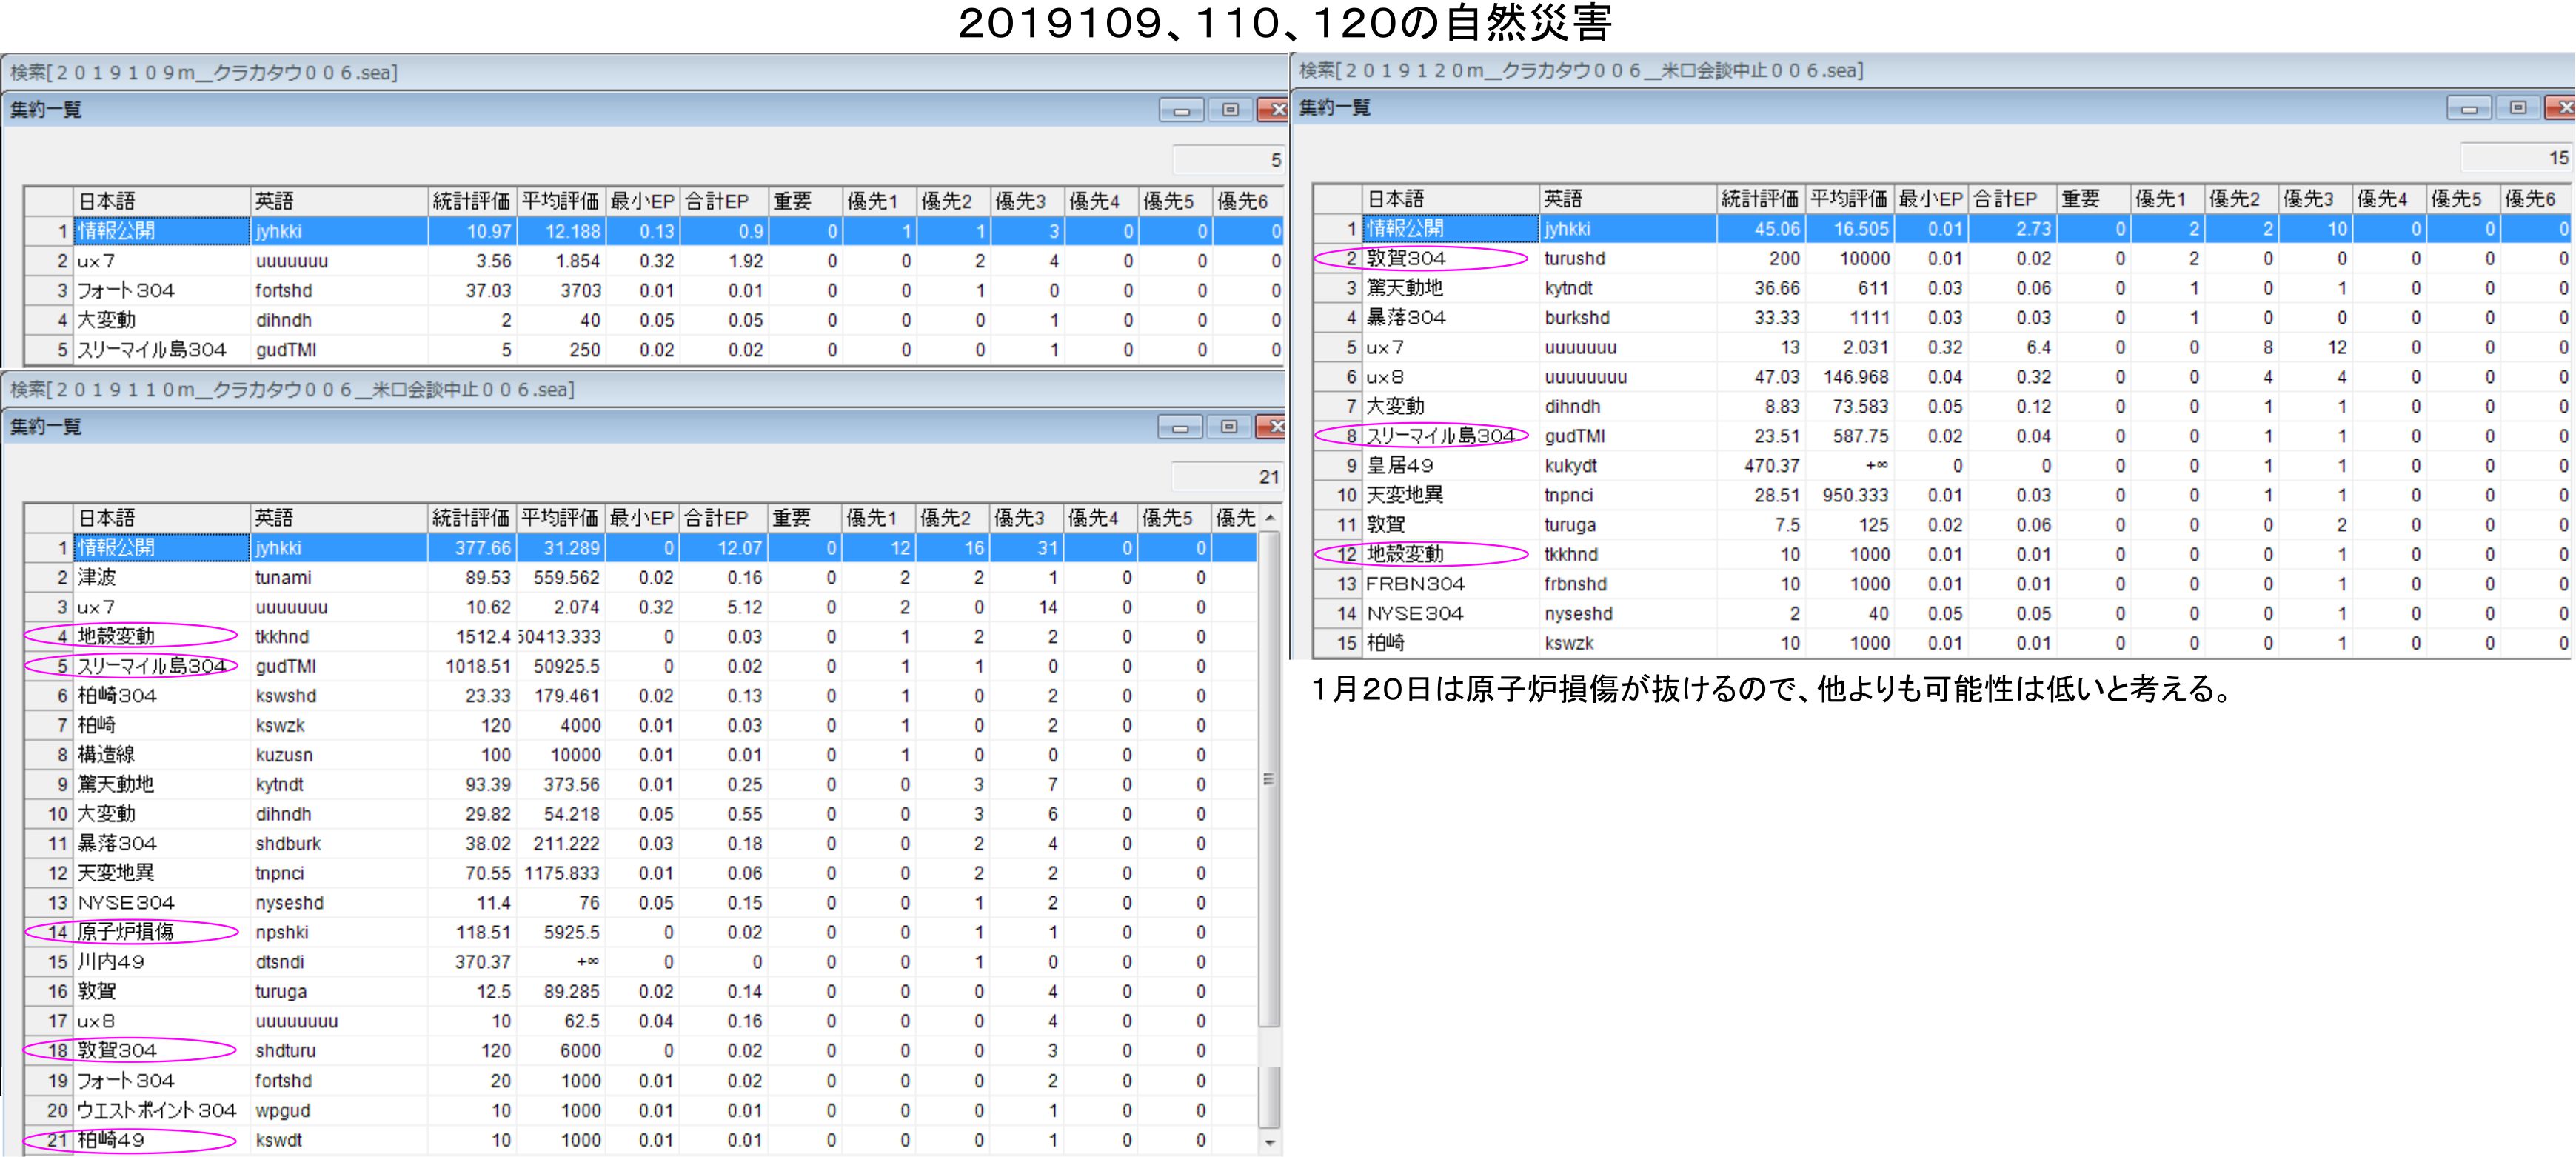
Task: Minimize the top-left 集約一覧 window
Action: click(x=1181, y=110)
